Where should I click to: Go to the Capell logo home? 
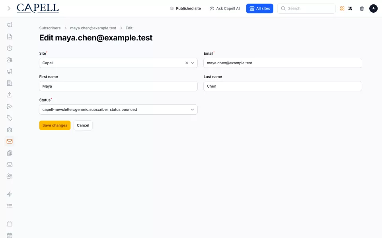point(38,8)
